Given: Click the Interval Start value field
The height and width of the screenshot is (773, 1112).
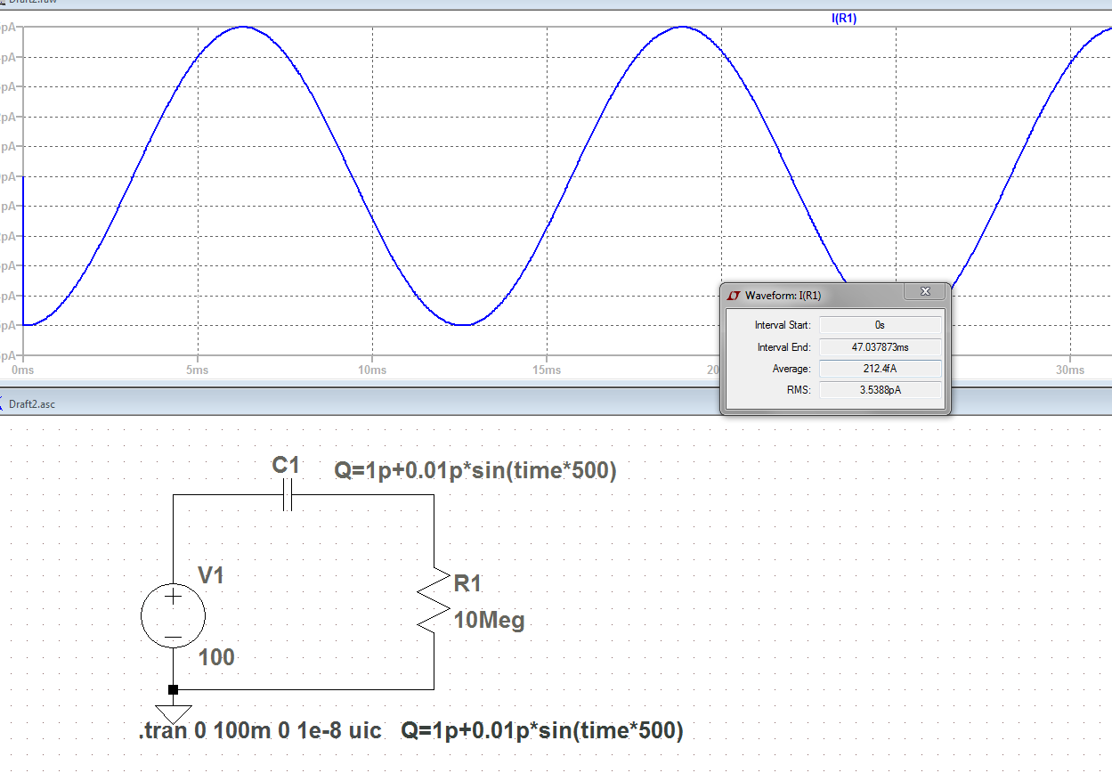Looking at the screenshot, I should pyautogui.click(x=880, y=325).
